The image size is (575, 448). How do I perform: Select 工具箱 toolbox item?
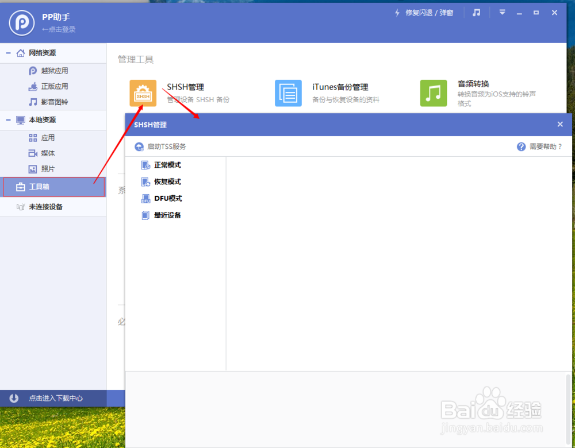click(x=54, y=187)
